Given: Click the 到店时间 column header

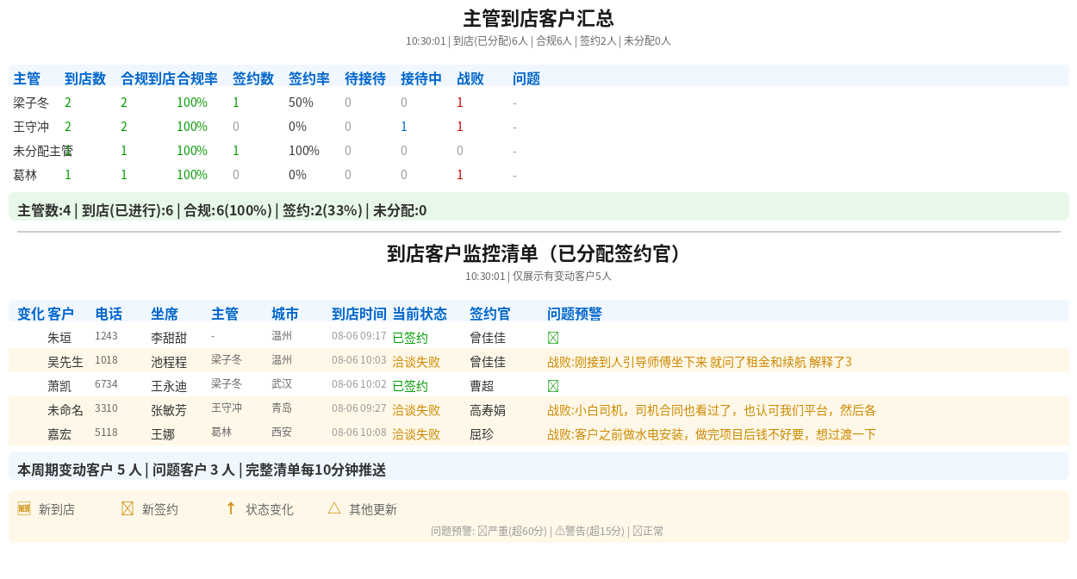Looking at the screenshot, I should tap(359, 314).
